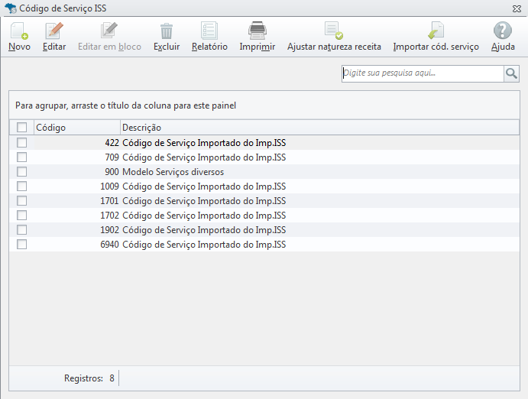
Task: Check the box for code 1902
Action: coord(22,229)
